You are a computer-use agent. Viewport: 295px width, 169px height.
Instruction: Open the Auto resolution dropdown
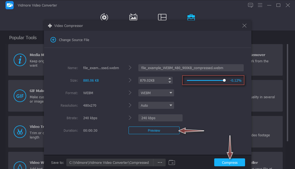pyautogui.click(x=156, y=105)
